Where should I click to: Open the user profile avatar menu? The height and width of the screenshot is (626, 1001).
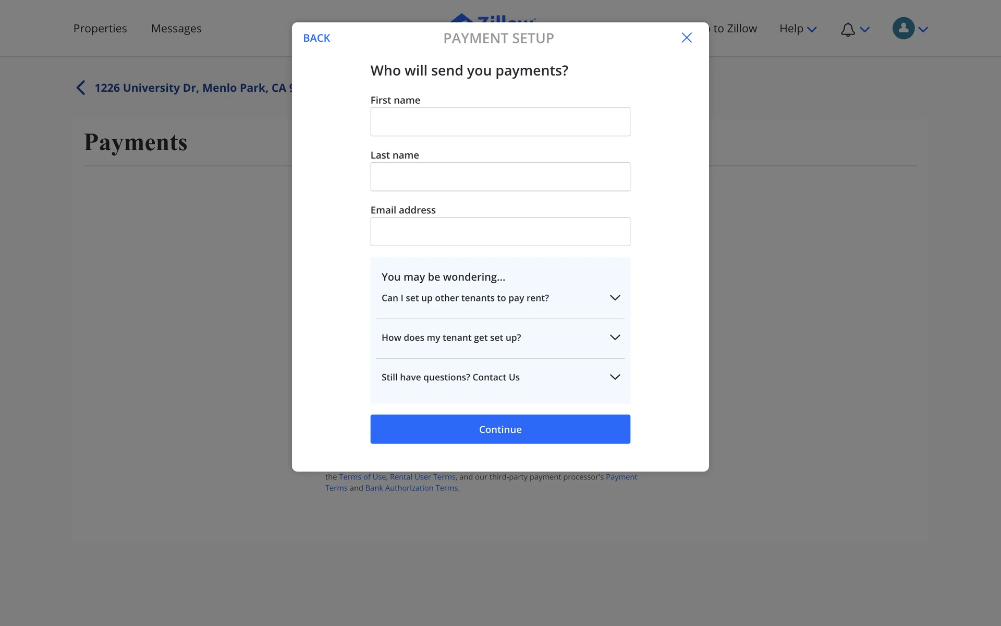tap(903, 29)
